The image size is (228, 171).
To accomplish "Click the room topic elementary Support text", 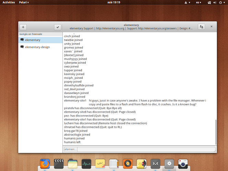I will [x=131, y=28].
